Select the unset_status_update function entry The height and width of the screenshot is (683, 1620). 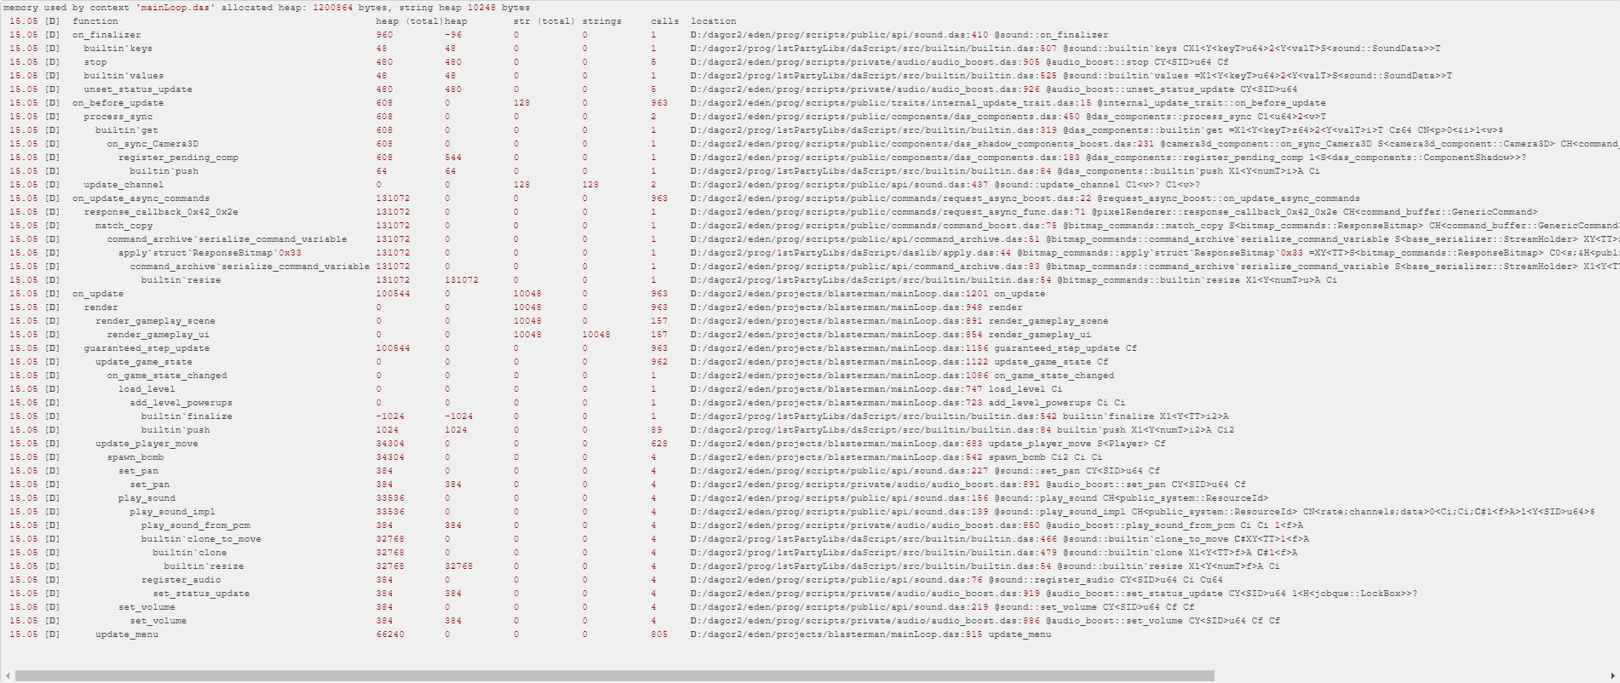click(x=137, y=89)
